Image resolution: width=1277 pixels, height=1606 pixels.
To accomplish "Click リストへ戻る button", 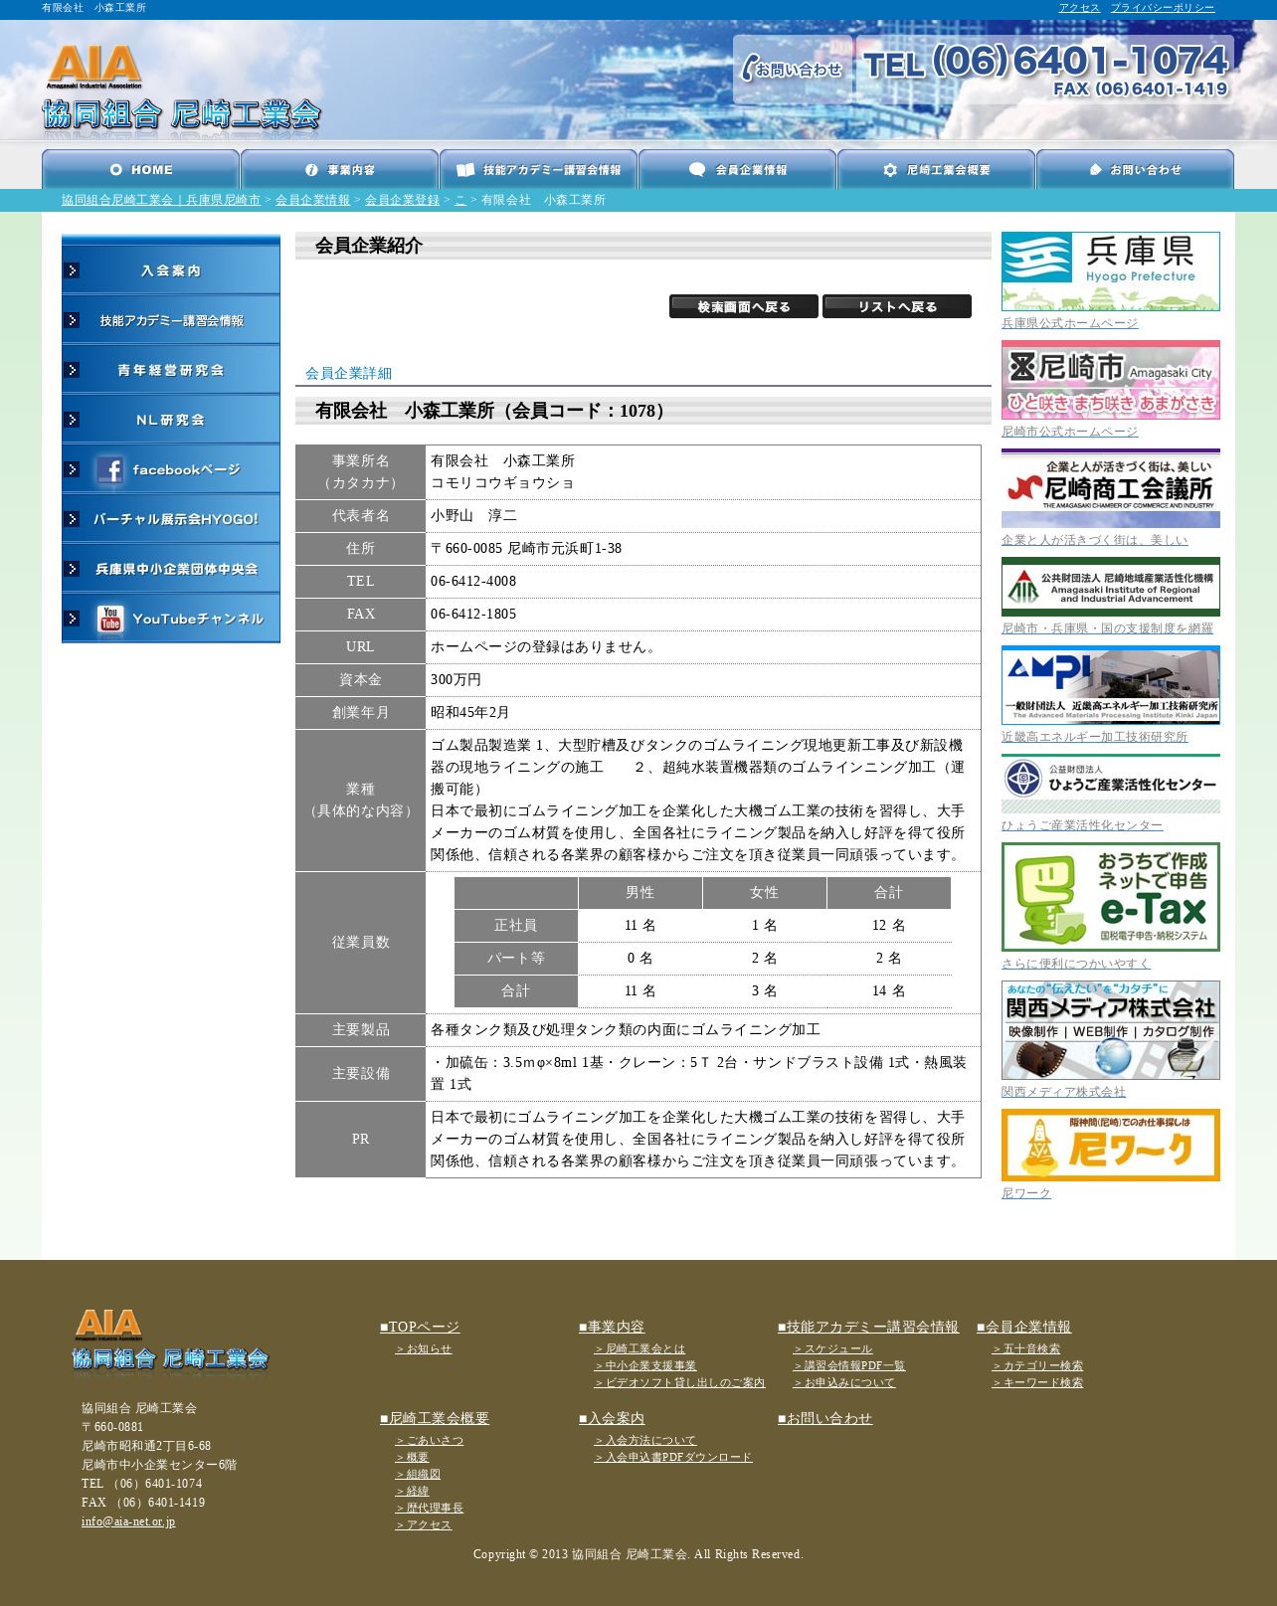I will [897, 306].
